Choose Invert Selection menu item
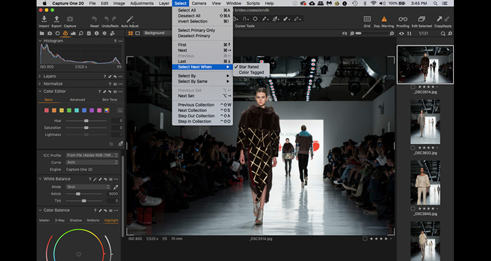This screenshot has width=491, height=261. click(202, 21)
